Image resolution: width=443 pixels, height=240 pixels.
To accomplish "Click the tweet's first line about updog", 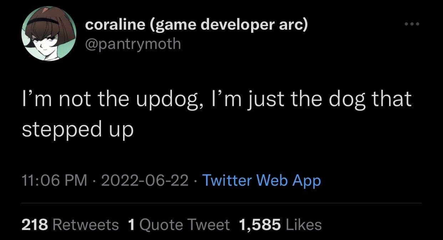I will [217, 99].
